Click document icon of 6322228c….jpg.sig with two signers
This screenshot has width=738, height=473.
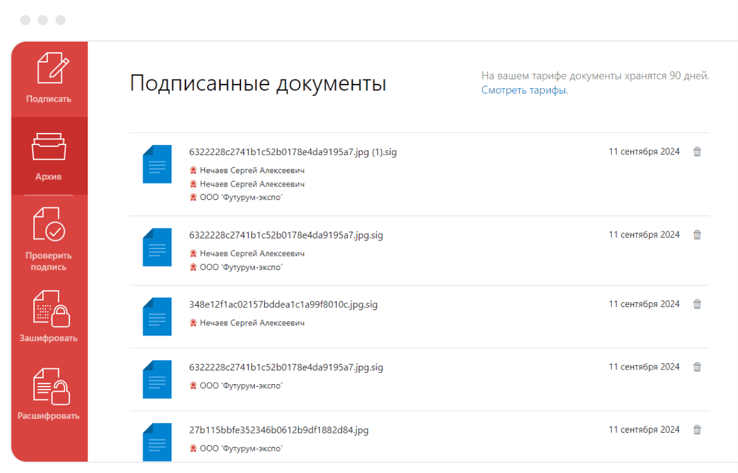[157, 247]
